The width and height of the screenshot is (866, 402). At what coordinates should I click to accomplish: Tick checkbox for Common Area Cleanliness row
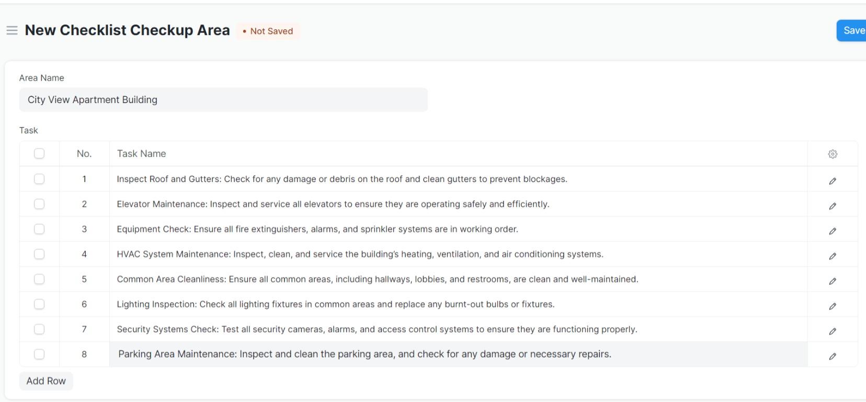click(x=39, y=279)
